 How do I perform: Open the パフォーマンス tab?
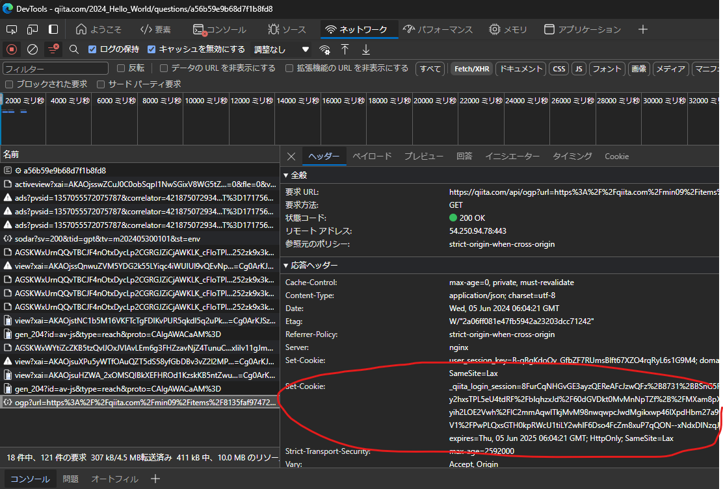[438, 29]
